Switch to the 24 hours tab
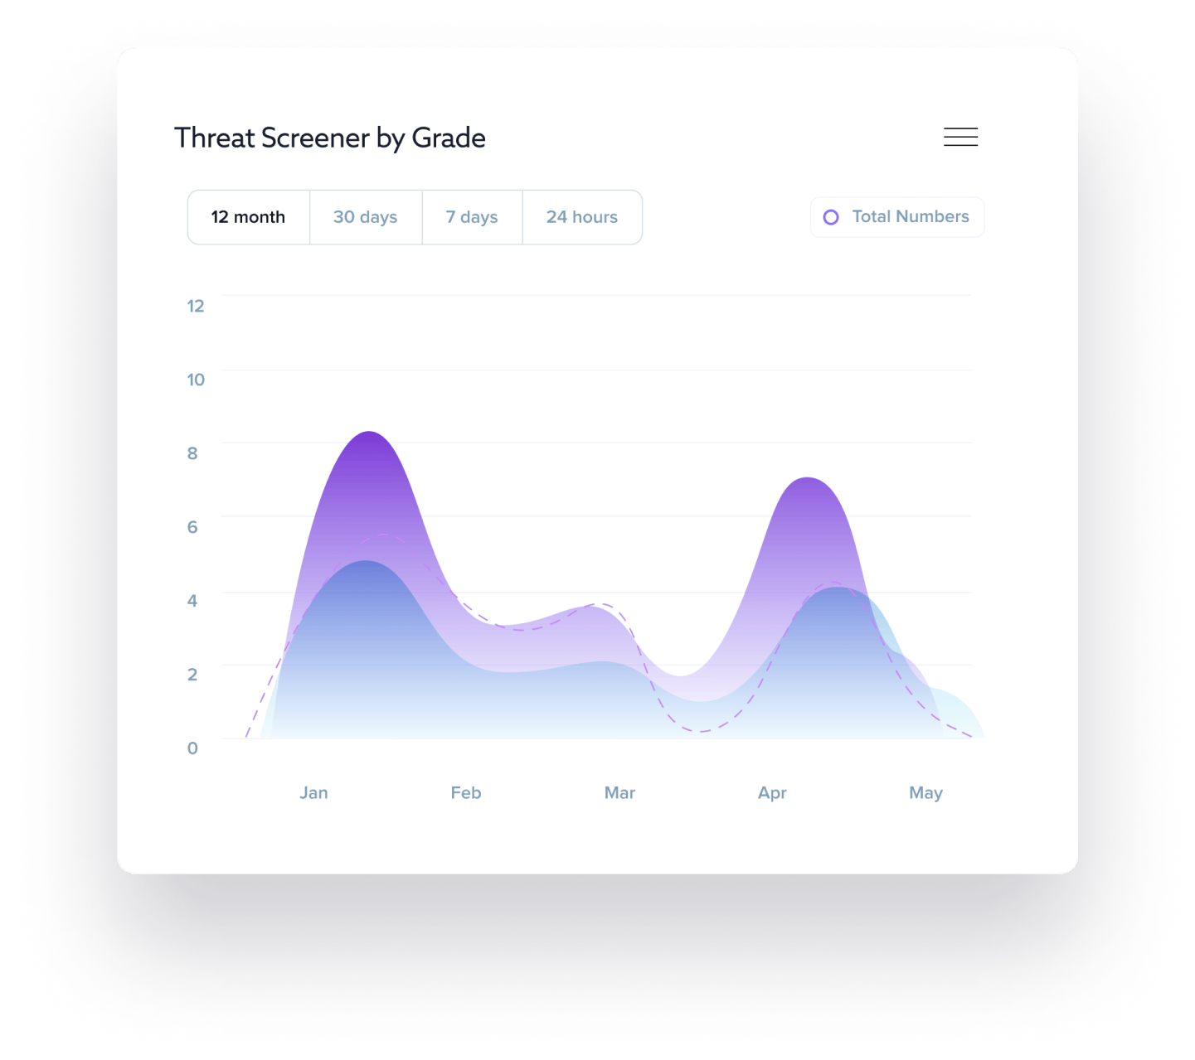Image resolution: width=1195 pixels, height=1060 pixels. pos(582,217)
